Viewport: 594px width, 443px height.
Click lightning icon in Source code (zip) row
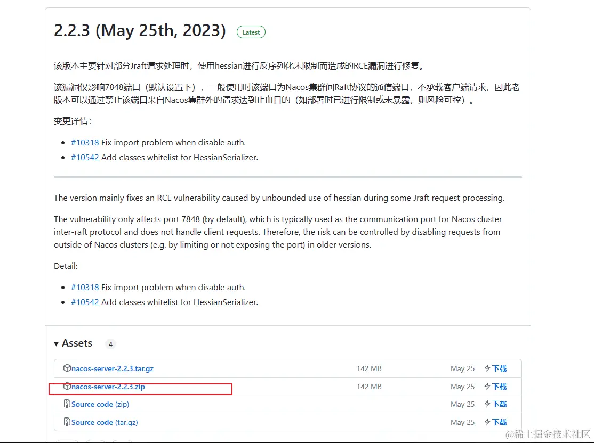(x=487, y=404)
